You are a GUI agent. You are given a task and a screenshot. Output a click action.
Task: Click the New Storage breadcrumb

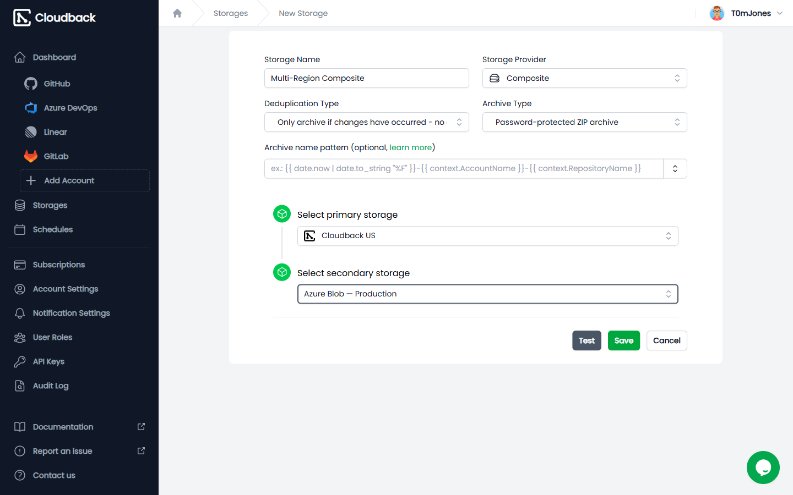tap(303, 13)
